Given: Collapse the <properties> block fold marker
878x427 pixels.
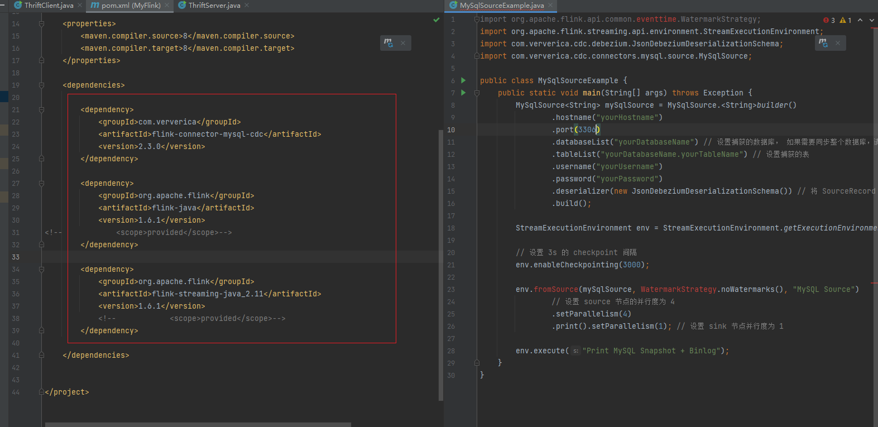Looking at the screenshot, I should (x=41, y=24).
